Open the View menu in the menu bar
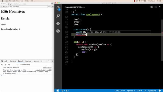 click(x=18, y=1)
